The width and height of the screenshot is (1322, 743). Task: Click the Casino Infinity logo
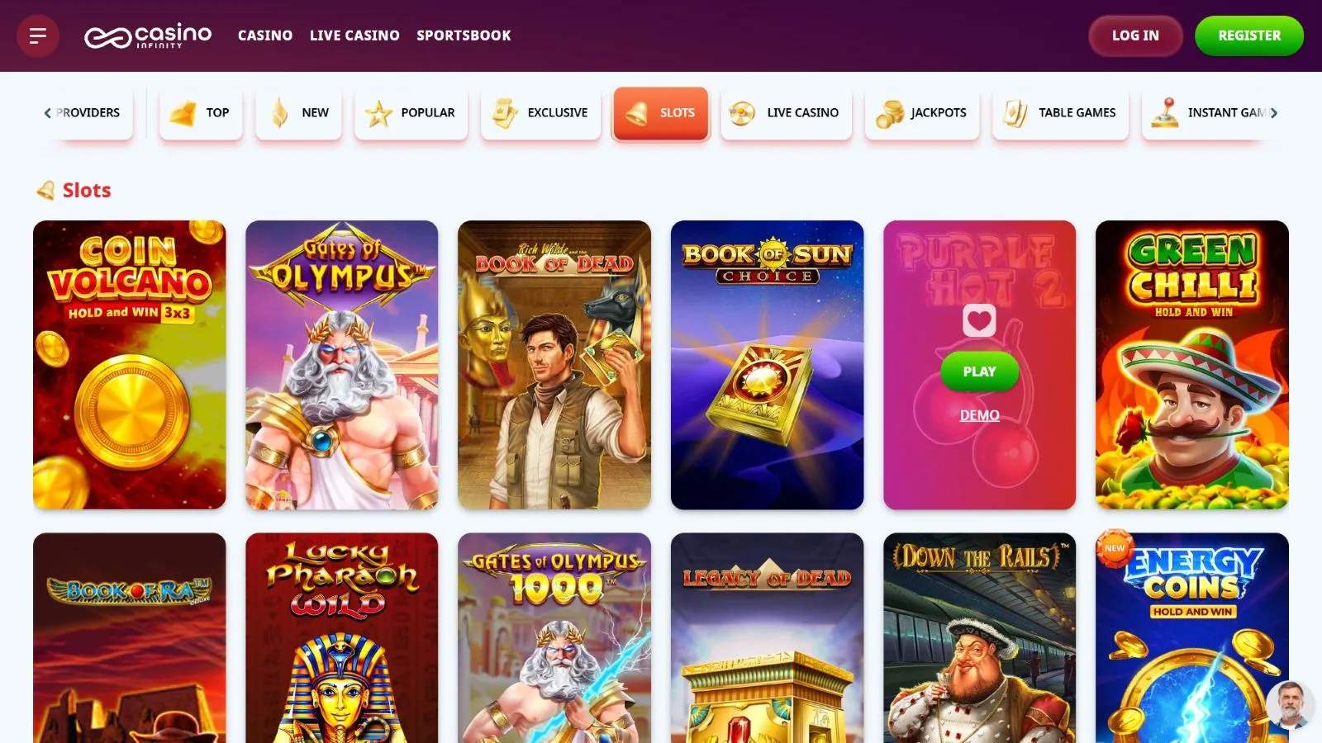[148, 35]
